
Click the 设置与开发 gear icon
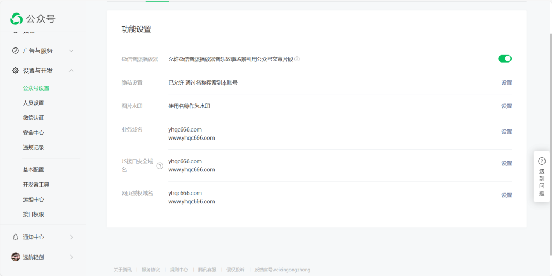[x=16, y=71]
